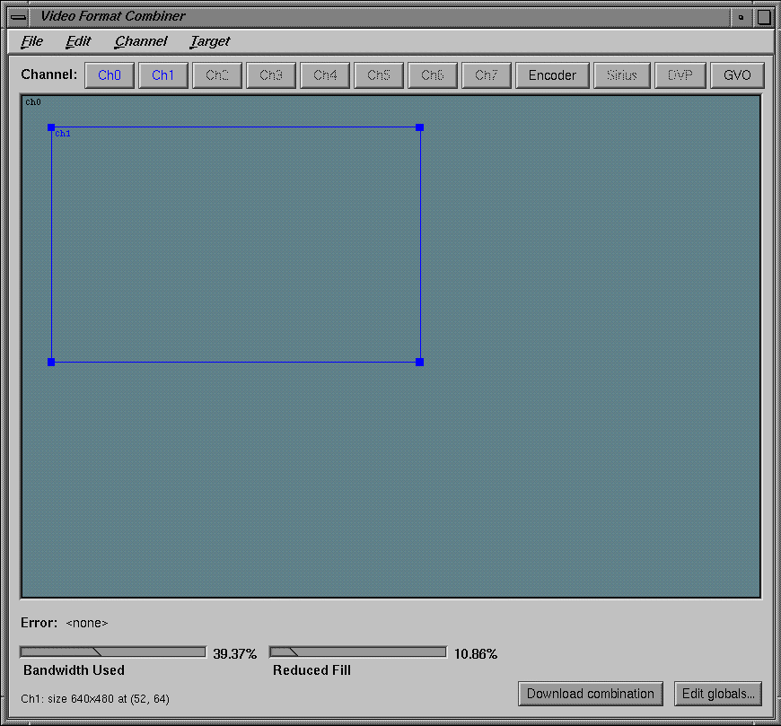The height and width of the screenshot is (726, 781).
Task: Click the ch1 top-left resize handle
Action: [x=51, y=127]
